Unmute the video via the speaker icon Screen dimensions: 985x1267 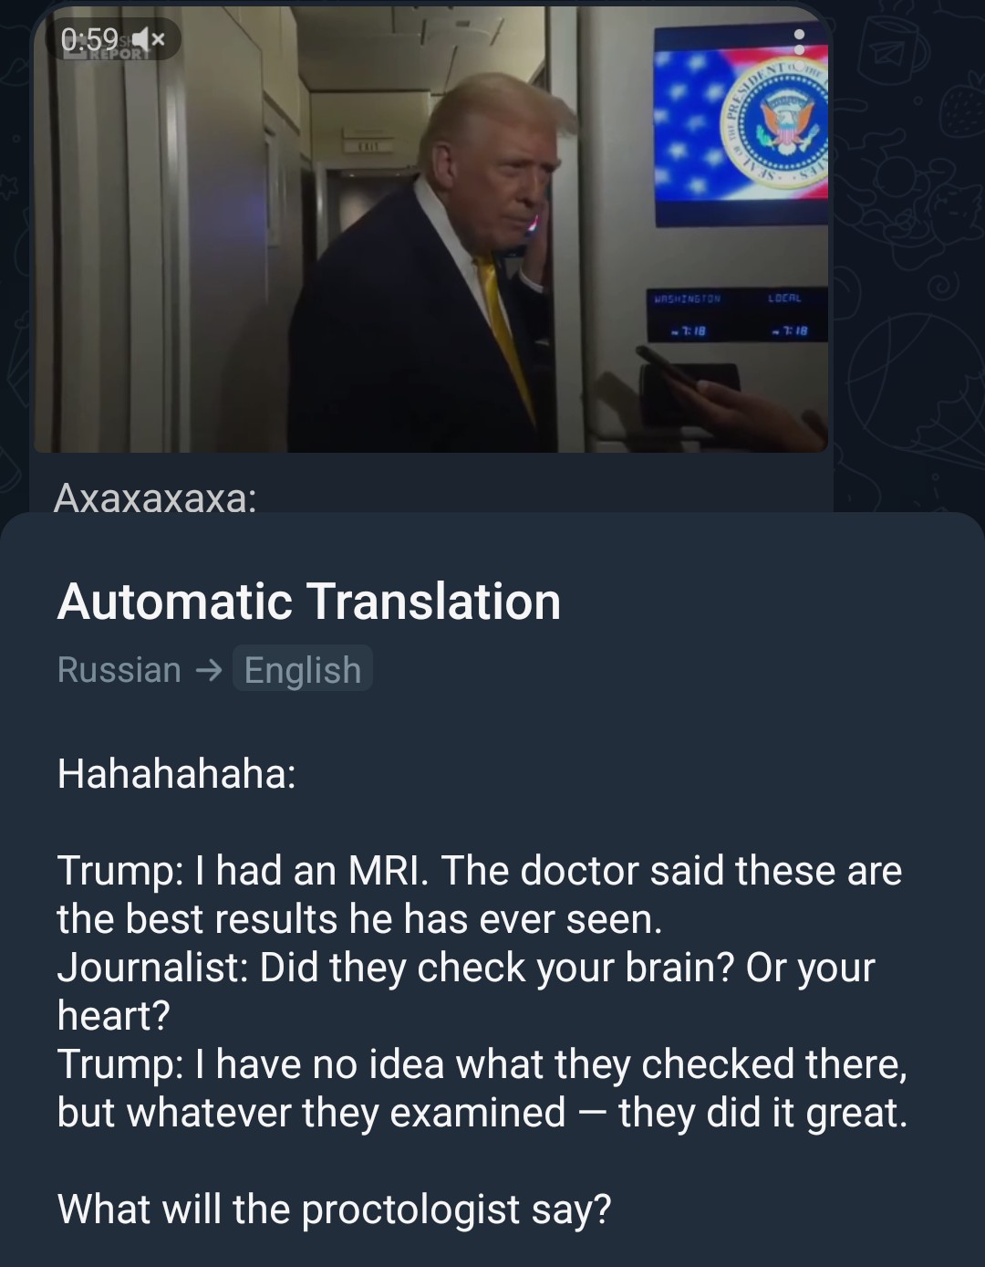coord(148,39)
